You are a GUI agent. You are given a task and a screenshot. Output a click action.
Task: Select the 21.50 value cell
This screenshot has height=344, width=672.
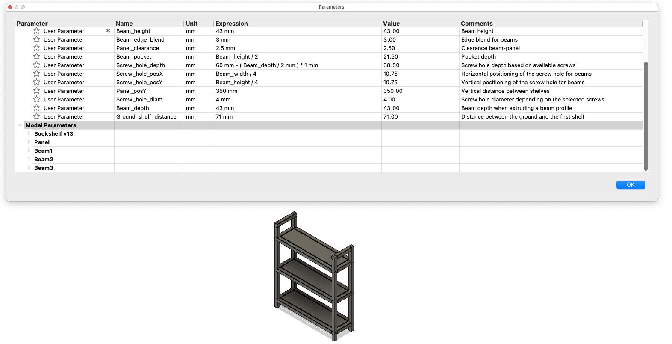click(x=420, y=56)
